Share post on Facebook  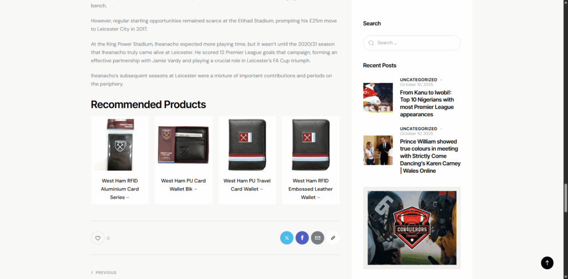pyautogui.click(x=302, y=238)
